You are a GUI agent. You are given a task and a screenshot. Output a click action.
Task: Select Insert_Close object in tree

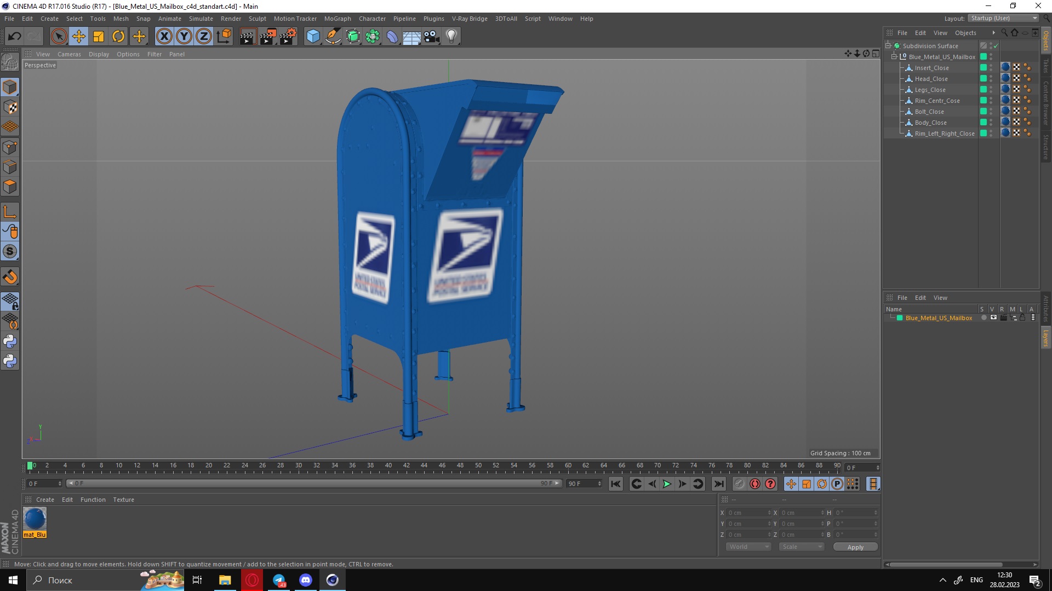[x=931, y=68]
